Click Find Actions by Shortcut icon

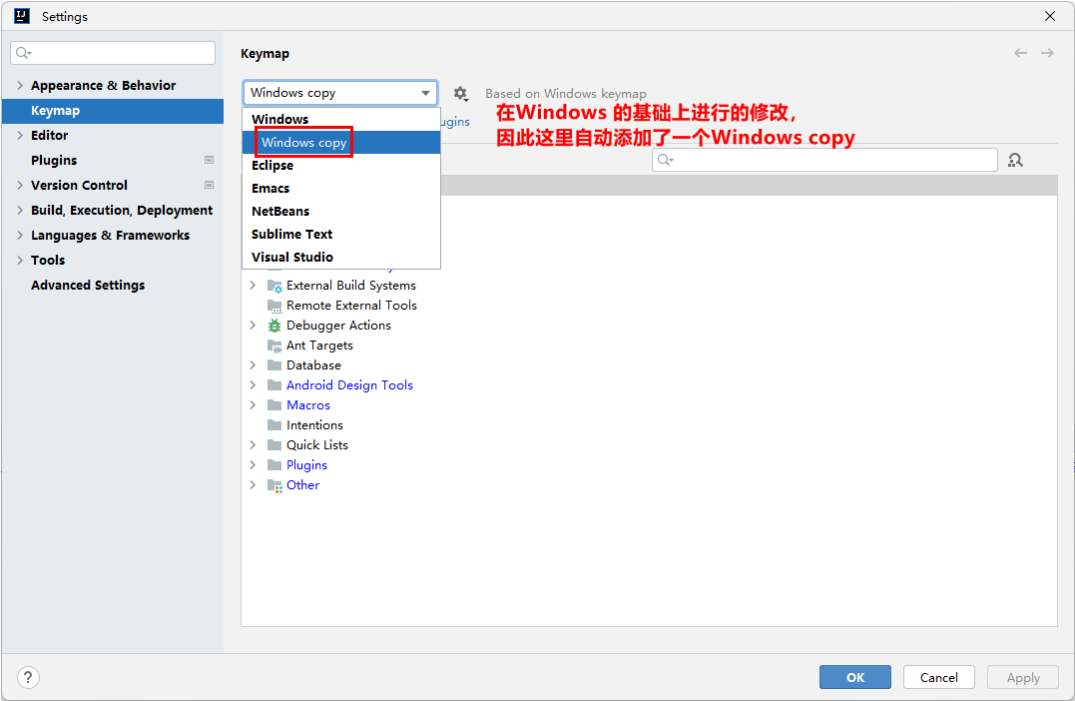coord(1015,160)
